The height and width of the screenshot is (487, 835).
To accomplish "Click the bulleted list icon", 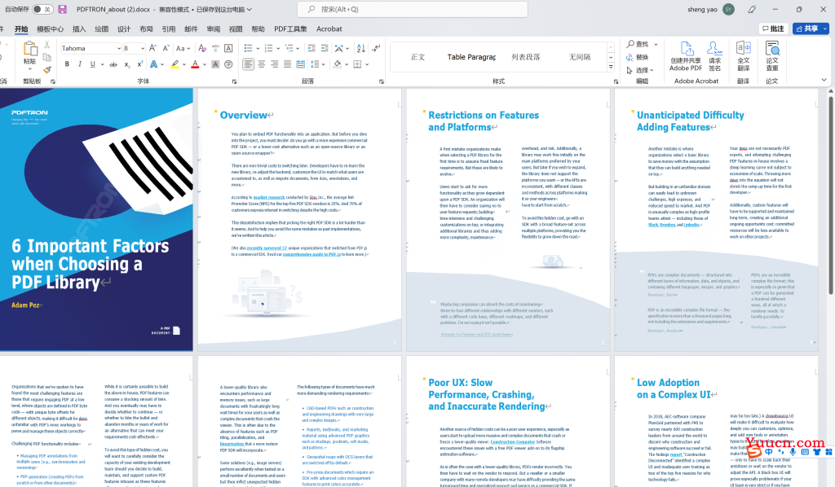I will click(x=248, y=48).
